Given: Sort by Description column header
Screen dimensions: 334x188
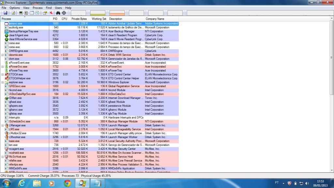Looking at the screenshot, I should click(x=126, y=19).
